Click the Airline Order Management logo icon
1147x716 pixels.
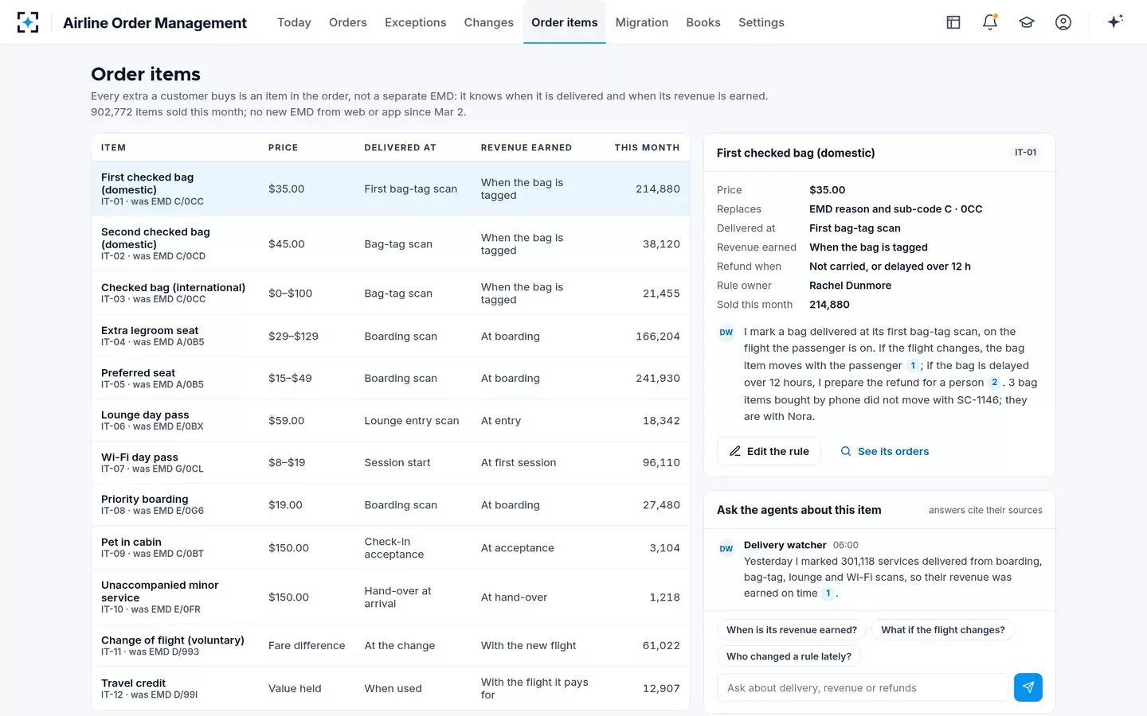pos(28,22)
